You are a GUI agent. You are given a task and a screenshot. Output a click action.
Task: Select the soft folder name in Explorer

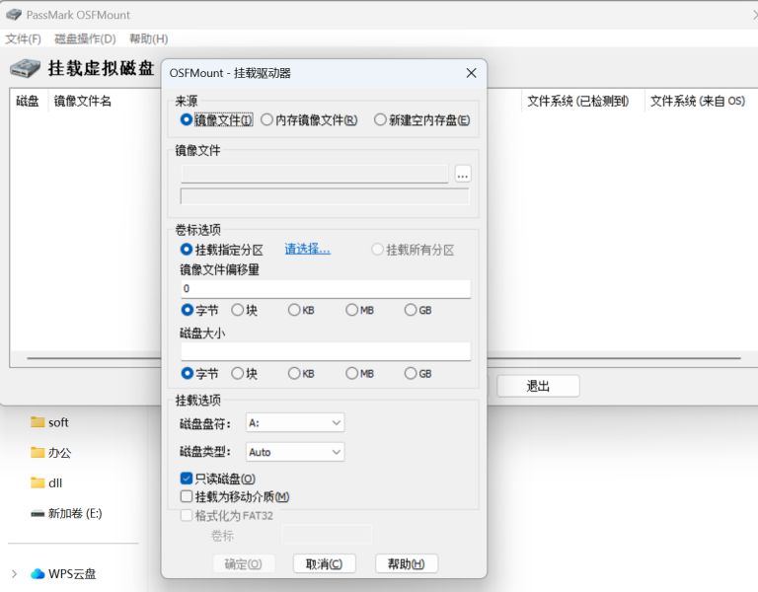pyautogui.click(x=58, y=422)
